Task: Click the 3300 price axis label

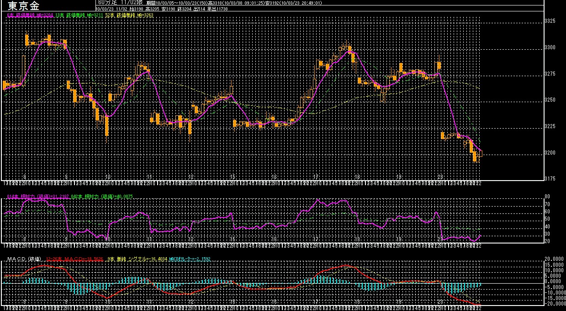Action: click(550, 47)
